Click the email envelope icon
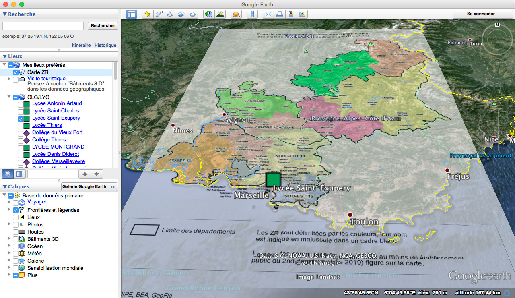Image resolution: width=515 pixels, height=298 pixels. click(x=268, y=14)
